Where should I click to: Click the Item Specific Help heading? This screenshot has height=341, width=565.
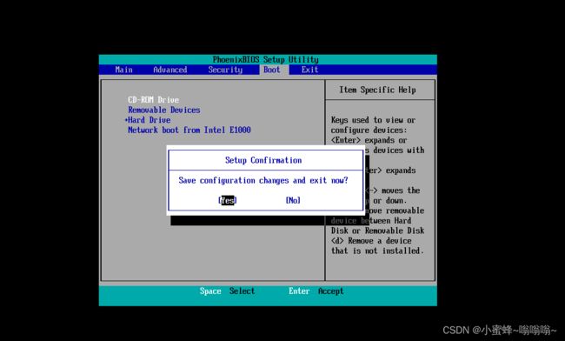pos(377,90)
